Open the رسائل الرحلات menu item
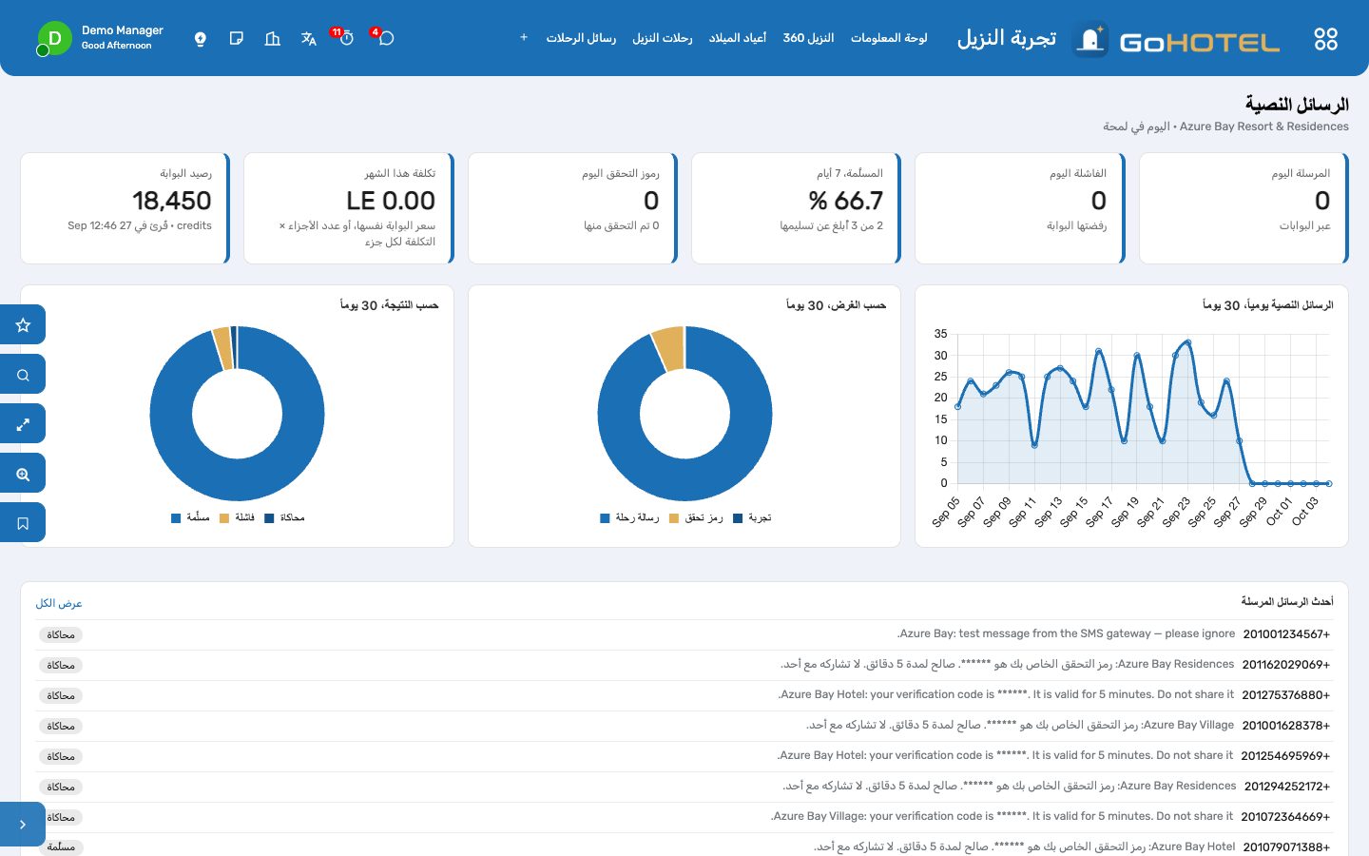 [581, 38]
